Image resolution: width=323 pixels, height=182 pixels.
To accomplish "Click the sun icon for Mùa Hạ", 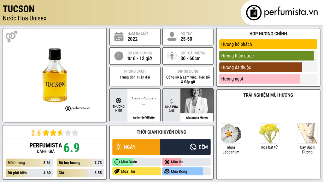I will tap(167, 162).
